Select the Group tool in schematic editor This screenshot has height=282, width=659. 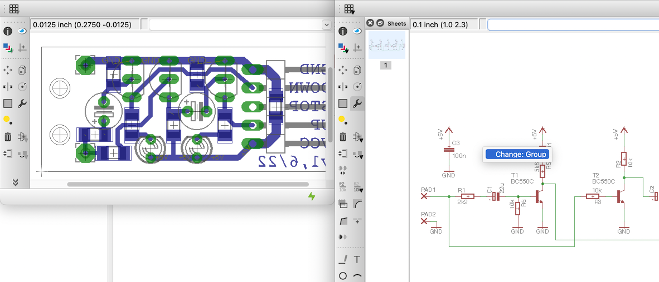343,103
